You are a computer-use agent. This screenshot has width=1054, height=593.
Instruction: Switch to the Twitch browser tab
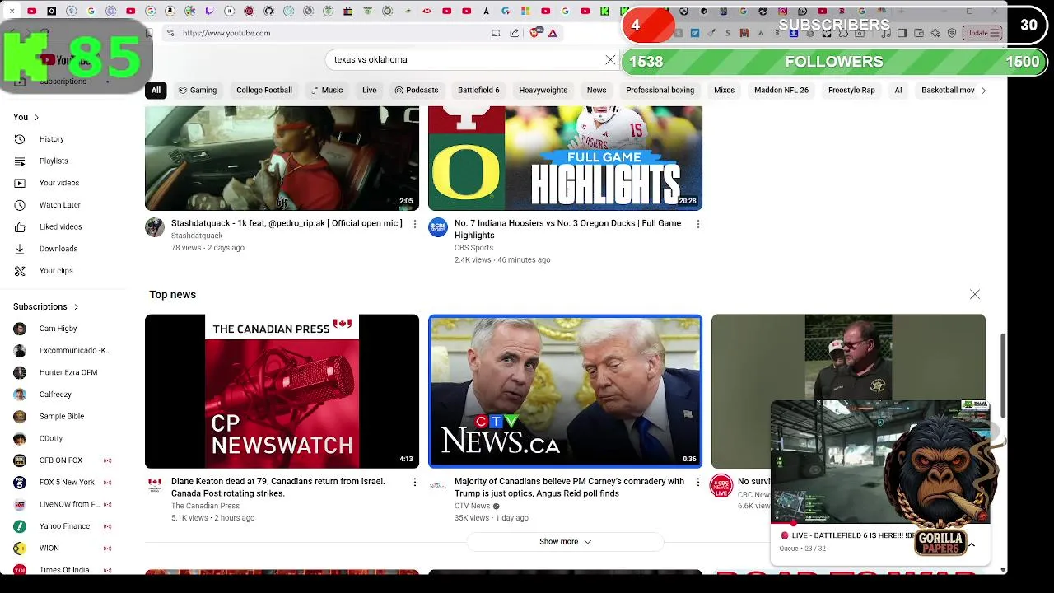[209, 11]
